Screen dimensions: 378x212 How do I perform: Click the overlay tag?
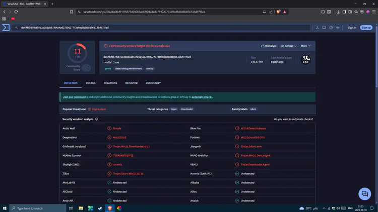click(x=150, y=68)
